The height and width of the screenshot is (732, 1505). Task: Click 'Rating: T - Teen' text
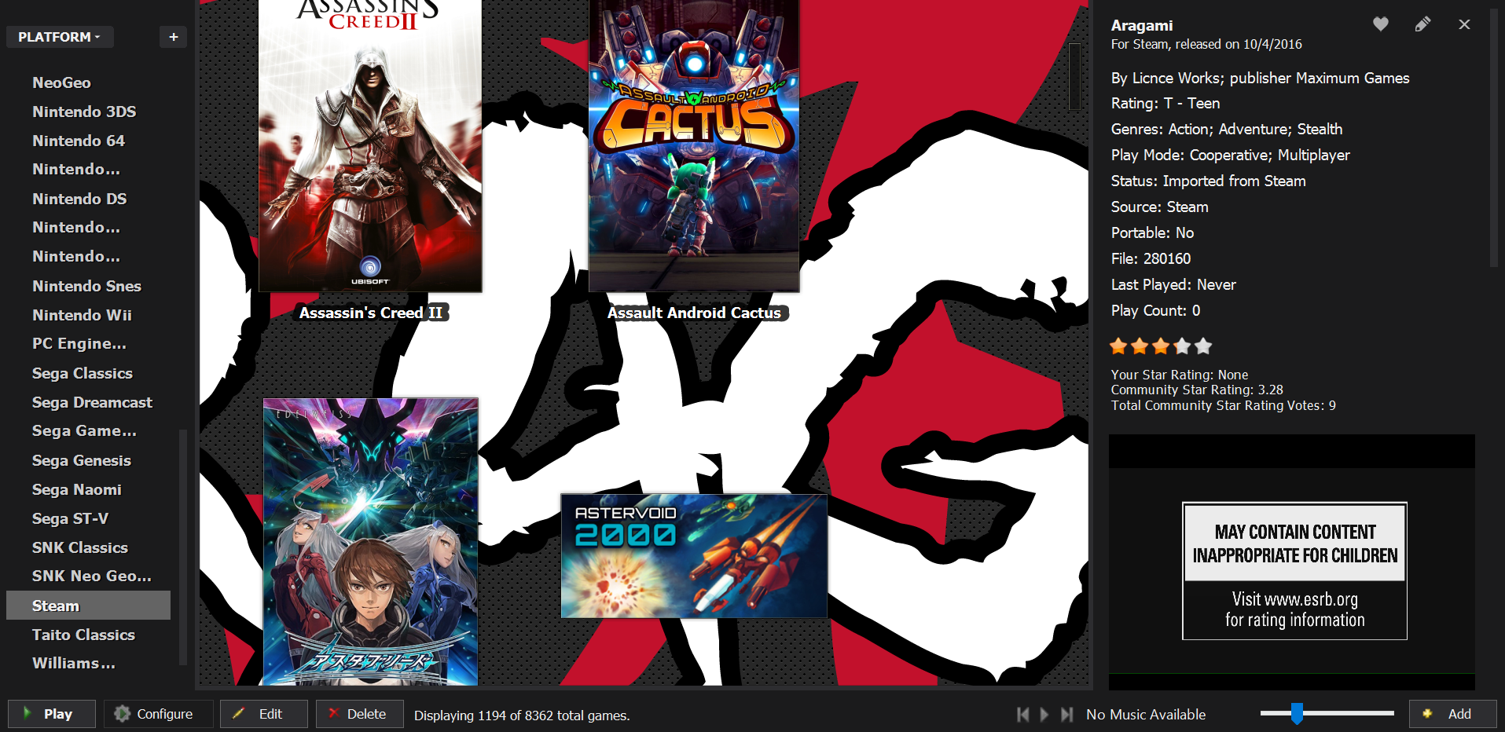coord(1165,103)
